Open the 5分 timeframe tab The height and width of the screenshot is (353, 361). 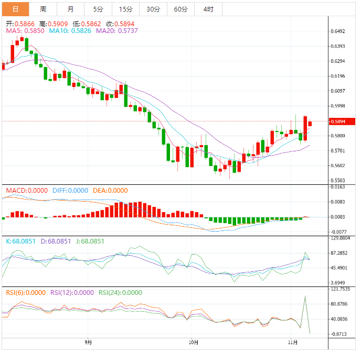point(98,9)
